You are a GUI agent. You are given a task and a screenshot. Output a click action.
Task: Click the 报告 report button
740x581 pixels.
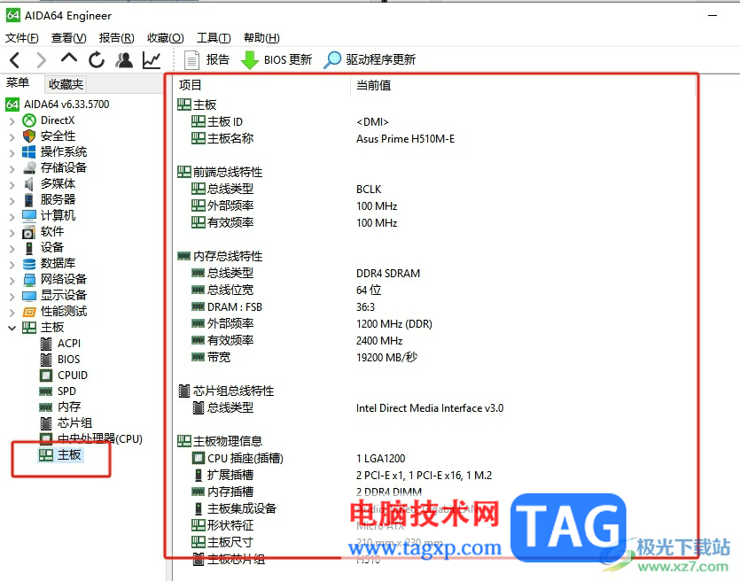pyautogui.click(x=206, y=60)
